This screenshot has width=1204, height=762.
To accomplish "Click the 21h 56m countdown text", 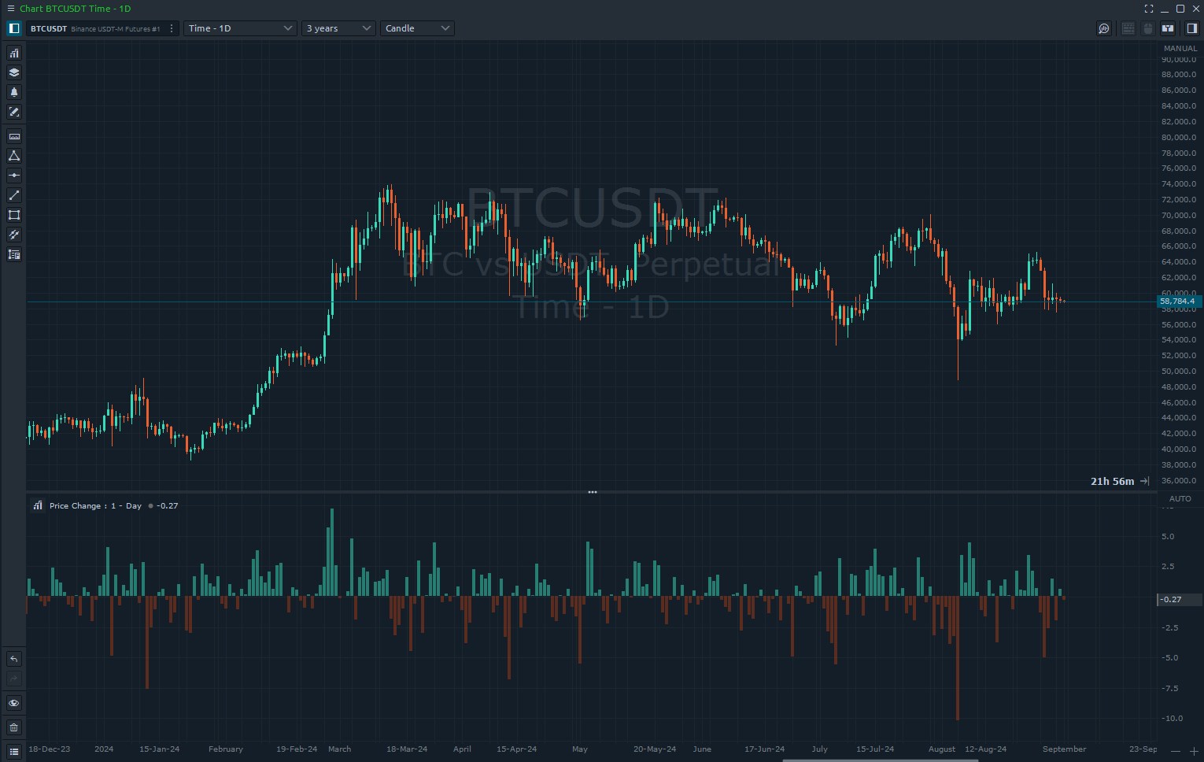I will pyautogui.click(x=1113, y=481).
